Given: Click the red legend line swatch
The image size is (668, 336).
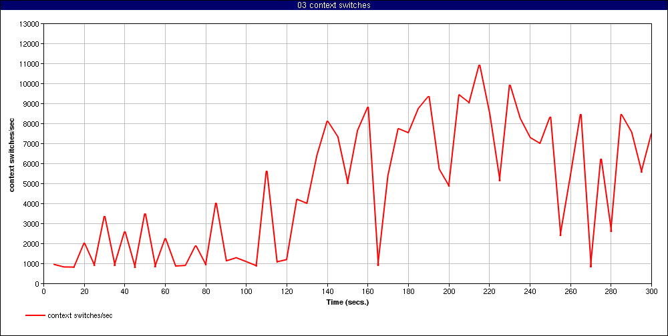Looking at the screenshot, I should point(35,315).
